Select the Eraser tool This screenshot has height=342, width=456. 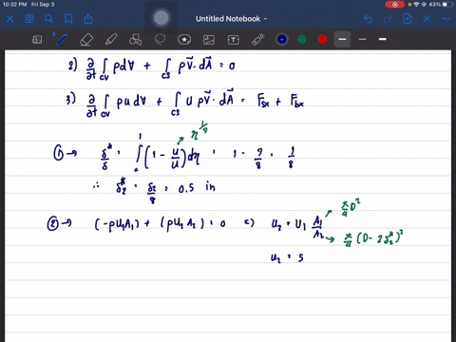point(86,40)
